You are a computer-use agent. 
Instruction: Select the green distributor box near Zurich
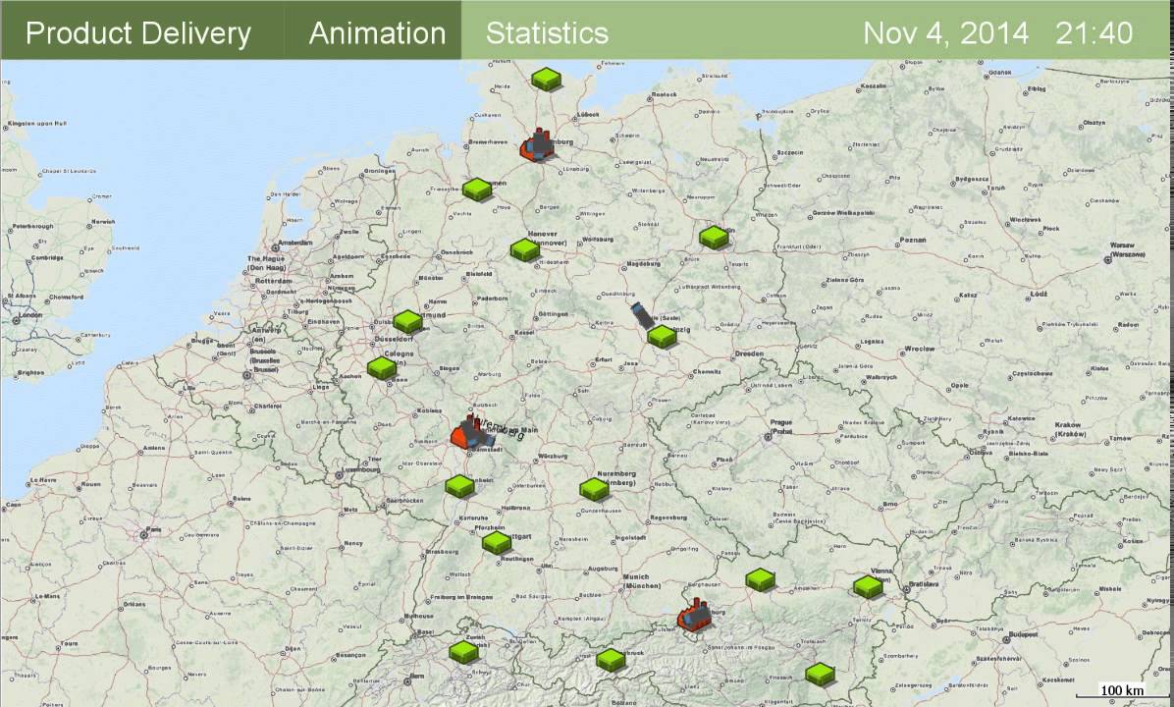pyautogui.click(x=463, y=650)
